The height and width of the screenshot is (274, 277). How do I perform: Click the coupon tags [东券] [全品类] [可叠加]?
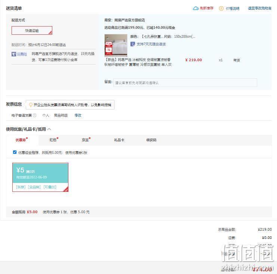click(x=36, y=187)
